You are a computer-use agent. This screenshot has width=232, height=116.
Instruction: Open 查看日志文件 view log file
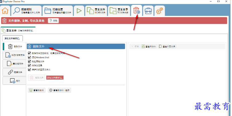point(167,47)
